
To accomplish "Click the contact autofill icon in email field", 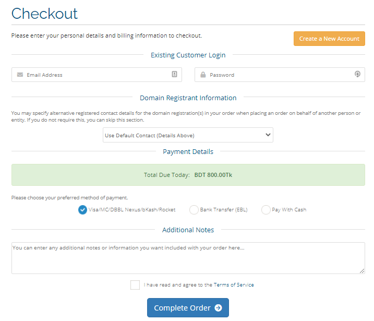I will [174, 74].
